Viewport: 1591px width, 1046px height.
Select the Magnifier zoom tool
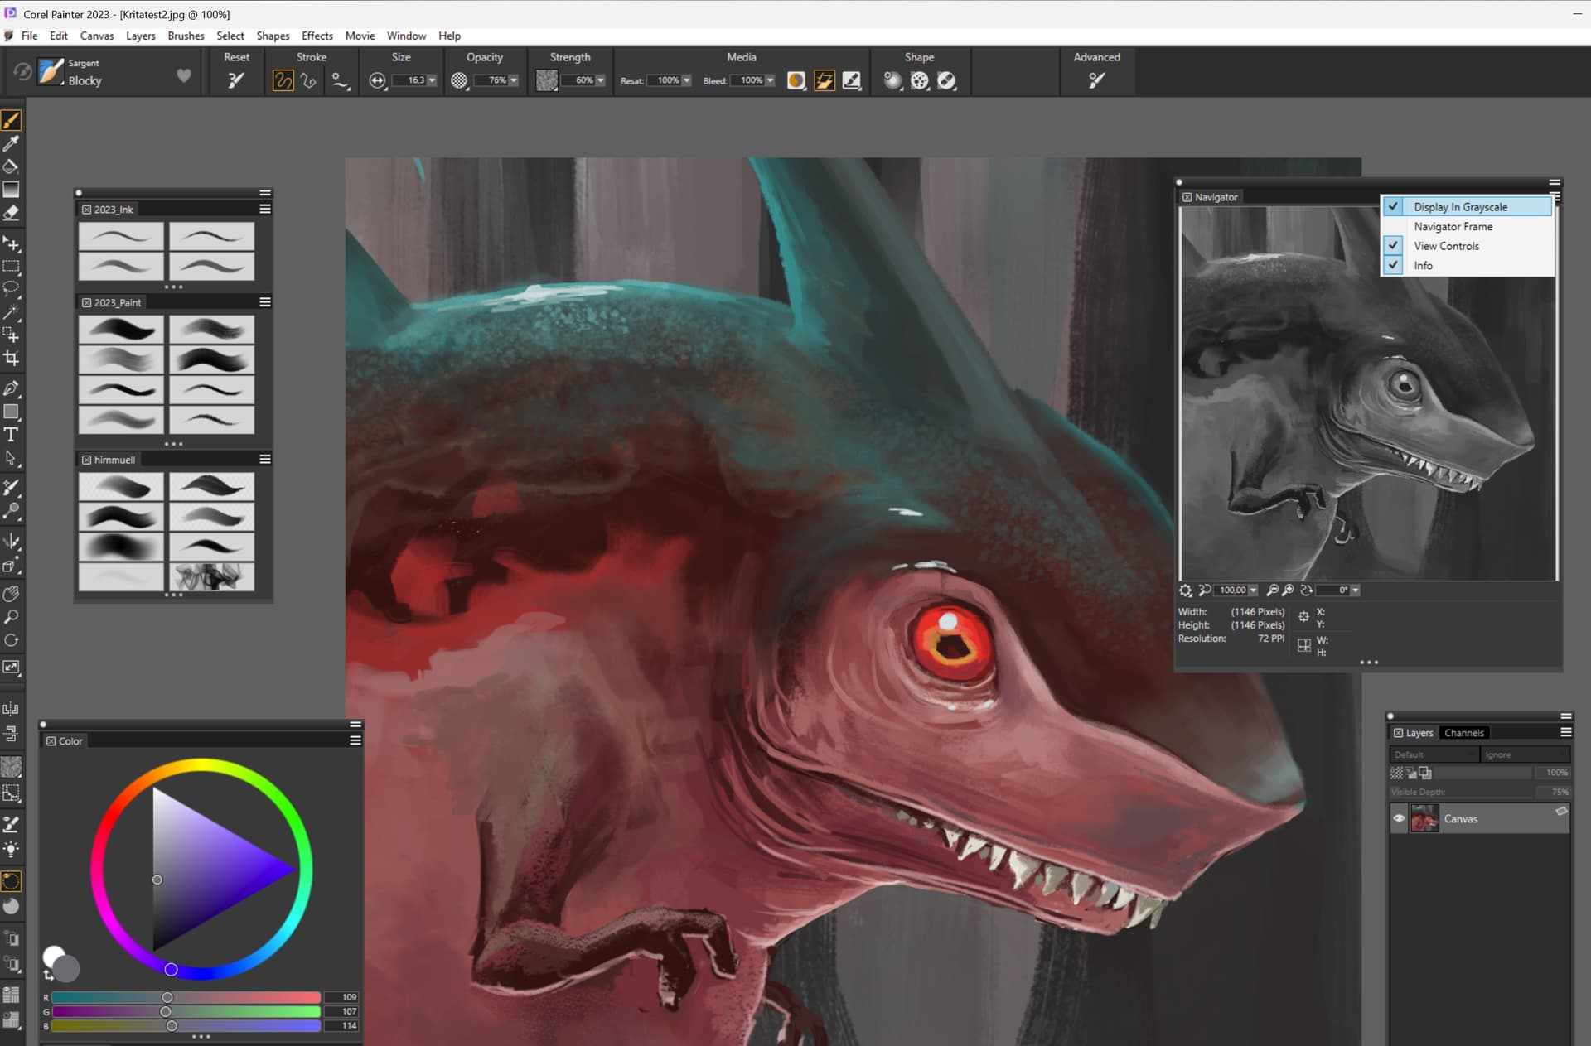(x=11, y=618)
